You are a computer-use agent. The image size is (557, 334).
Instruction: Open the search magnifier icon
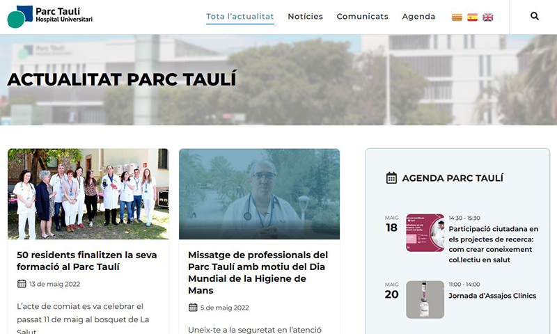[535, 16]
